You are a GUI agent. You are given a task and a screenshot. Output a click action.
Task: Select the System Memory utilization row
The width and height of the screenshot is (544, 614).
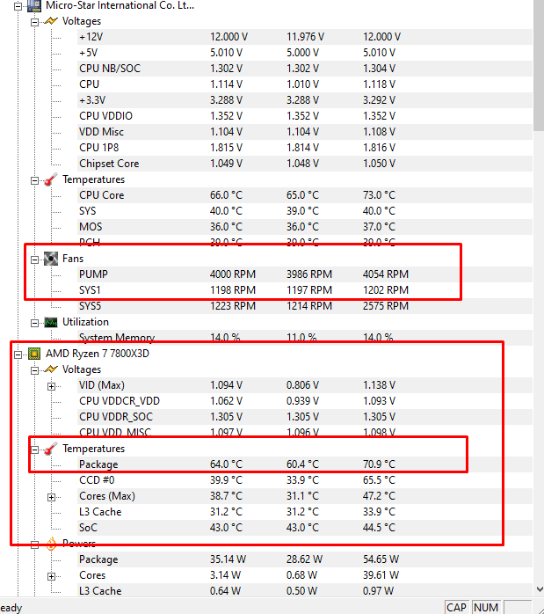(x=305, y=338)
